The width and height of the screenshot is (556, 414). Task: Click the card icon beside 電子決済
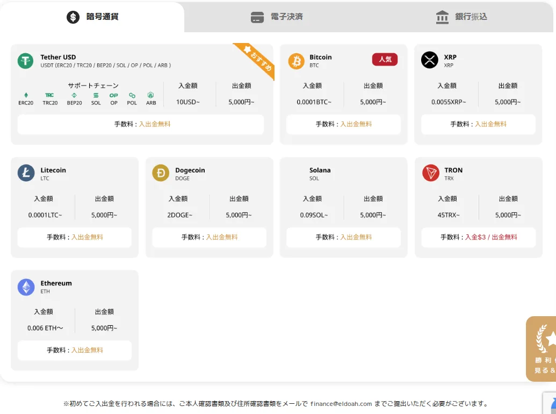click(x=257, y=17)
